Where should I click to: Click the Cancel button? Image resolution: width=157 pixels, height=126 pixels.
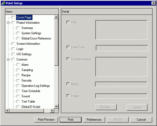(141, 120)
